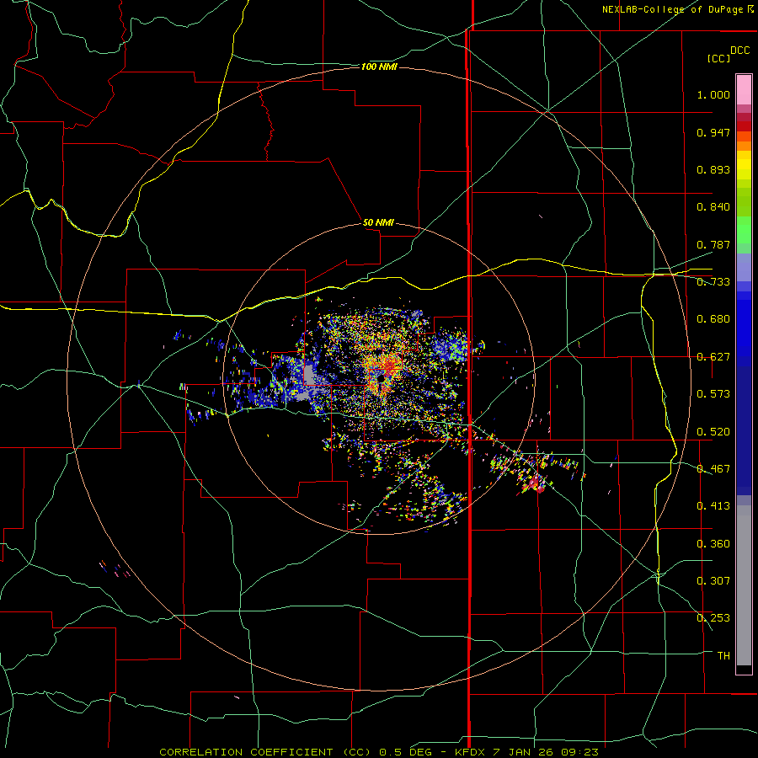Click the 0.680 scale value

click(713, 319)
